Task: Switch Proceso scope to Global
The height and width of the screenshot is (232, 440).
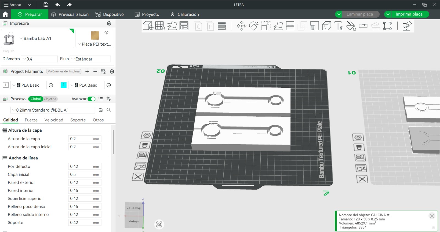Action: (x=35, y=99)
